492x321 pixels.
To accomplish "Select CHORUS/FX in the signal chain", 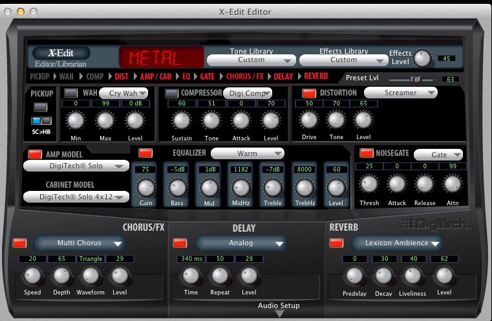I will click(245, 76).
